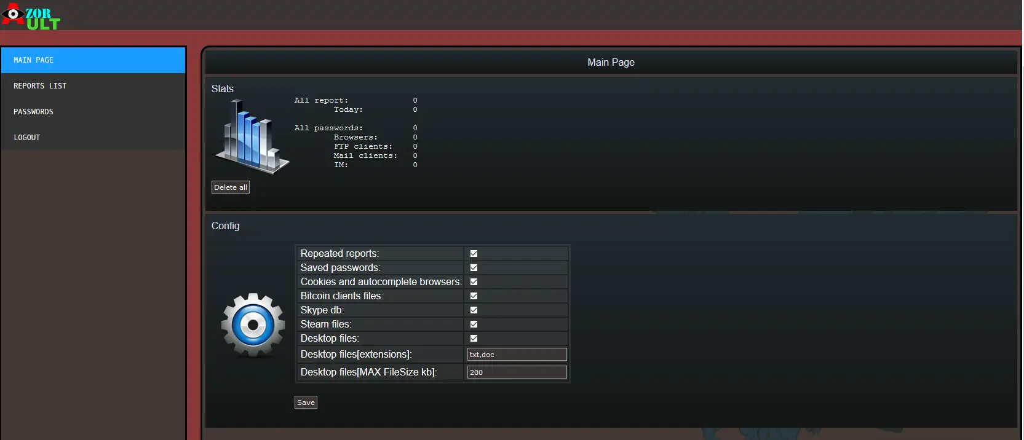Image resolution: width=1024 pixels, height=440 pixels.
Task: Click the Main Page header title bar
Action: (x=611, y=63)
